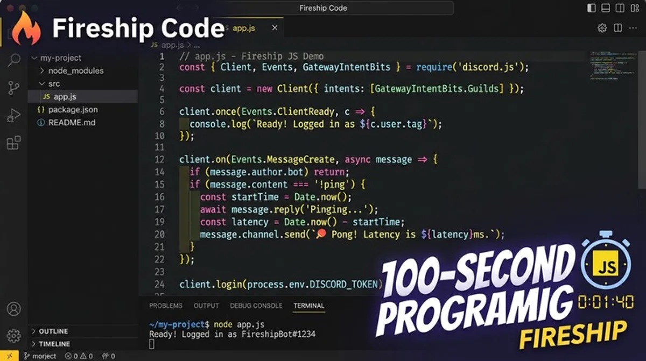Click 'process.env.DISCORD_TOKEN' in the code

(x=313, y=284)
